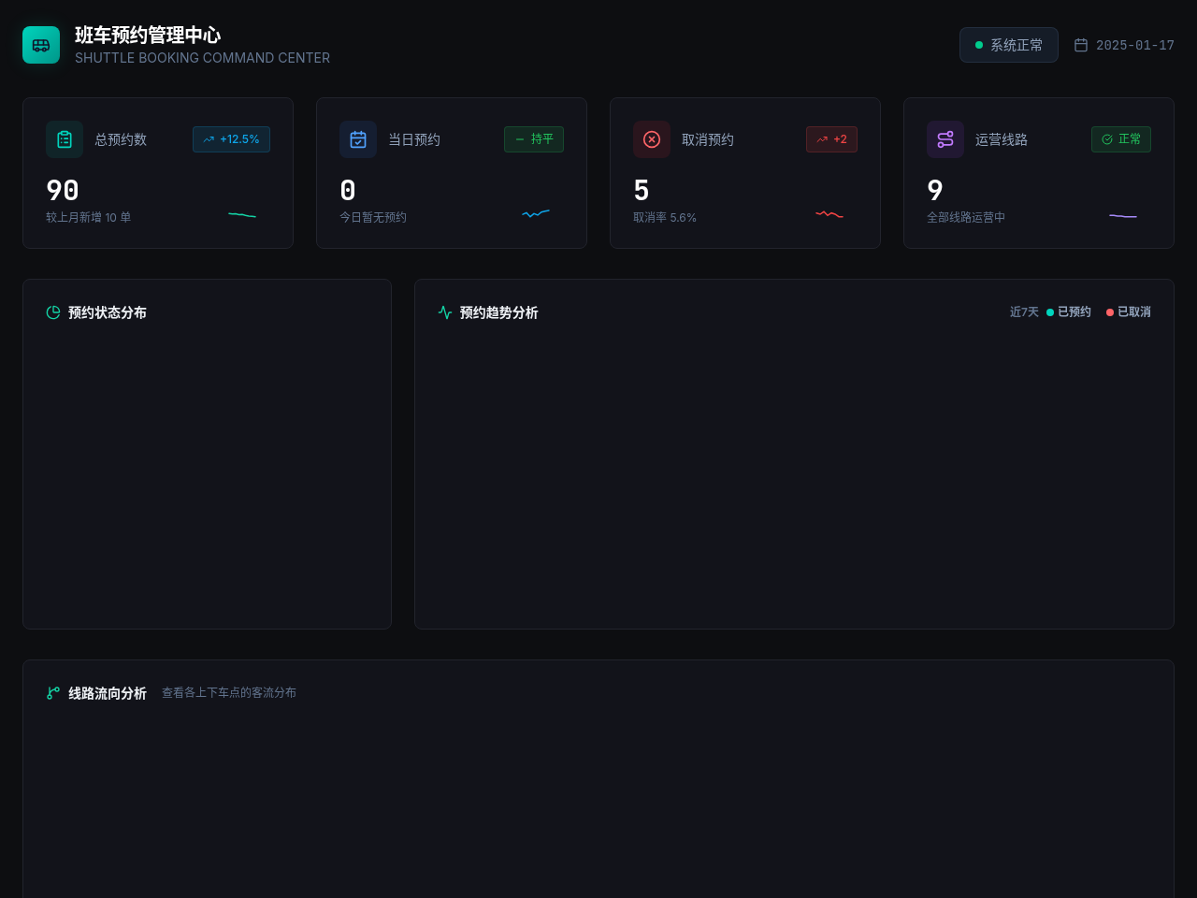1197x898 pixels.
Task: Click the text 较上月新增 10 单
Action: pyautogui.click(x=89, y=217)
